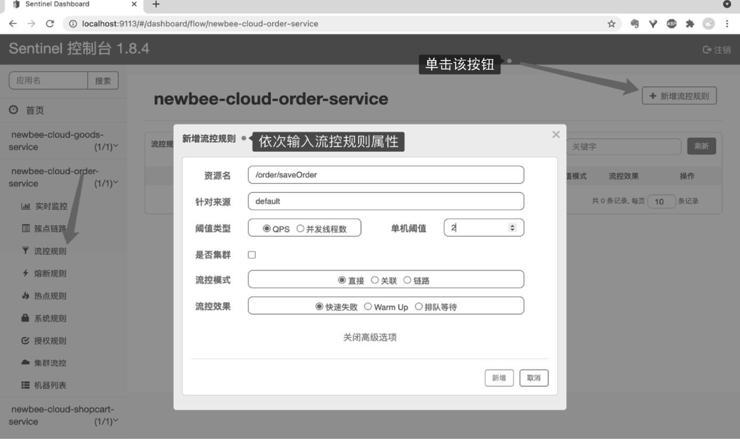Focus the 关键字 filter field
Screen dimensions: 740x439
pyautogui.click(x=623, y=147)
